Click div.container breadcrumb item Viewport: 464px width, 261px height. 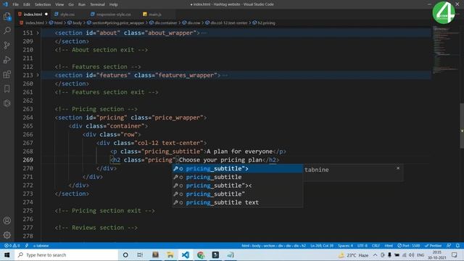pyautogui.click(x=163, y=22)
